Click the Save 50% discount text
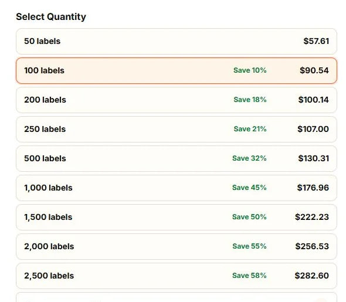The image size is (346, 302). (249, 217)
